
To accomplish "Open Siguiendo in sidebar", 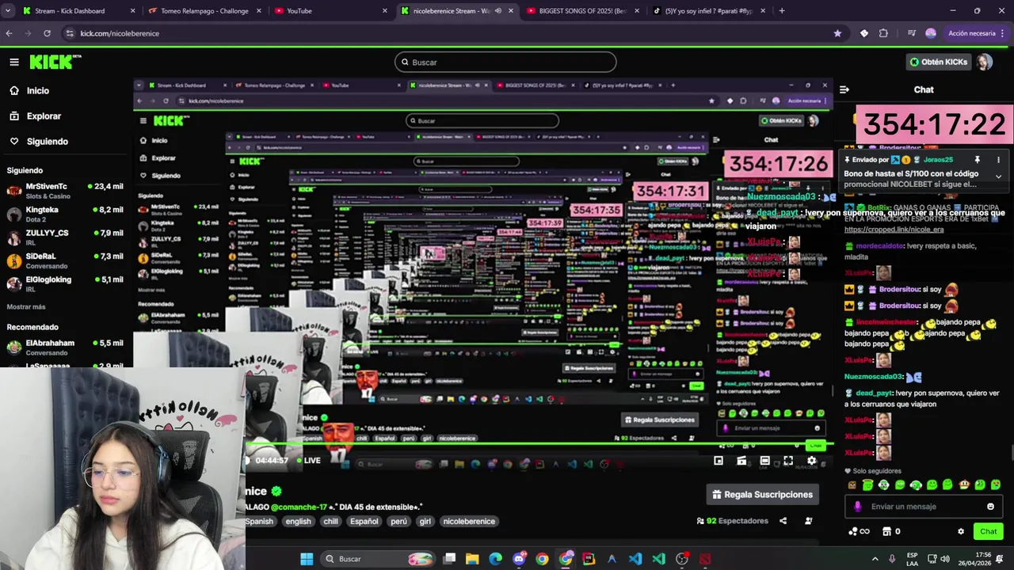I will tap(39, 141).
